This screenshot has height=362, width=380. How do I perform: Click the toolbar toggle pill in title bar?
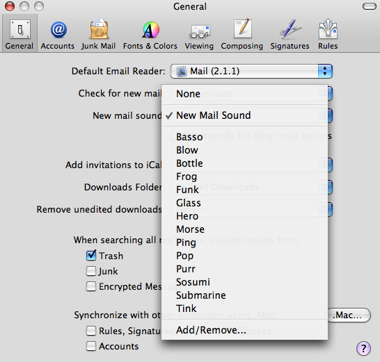(x=370, y=6)
